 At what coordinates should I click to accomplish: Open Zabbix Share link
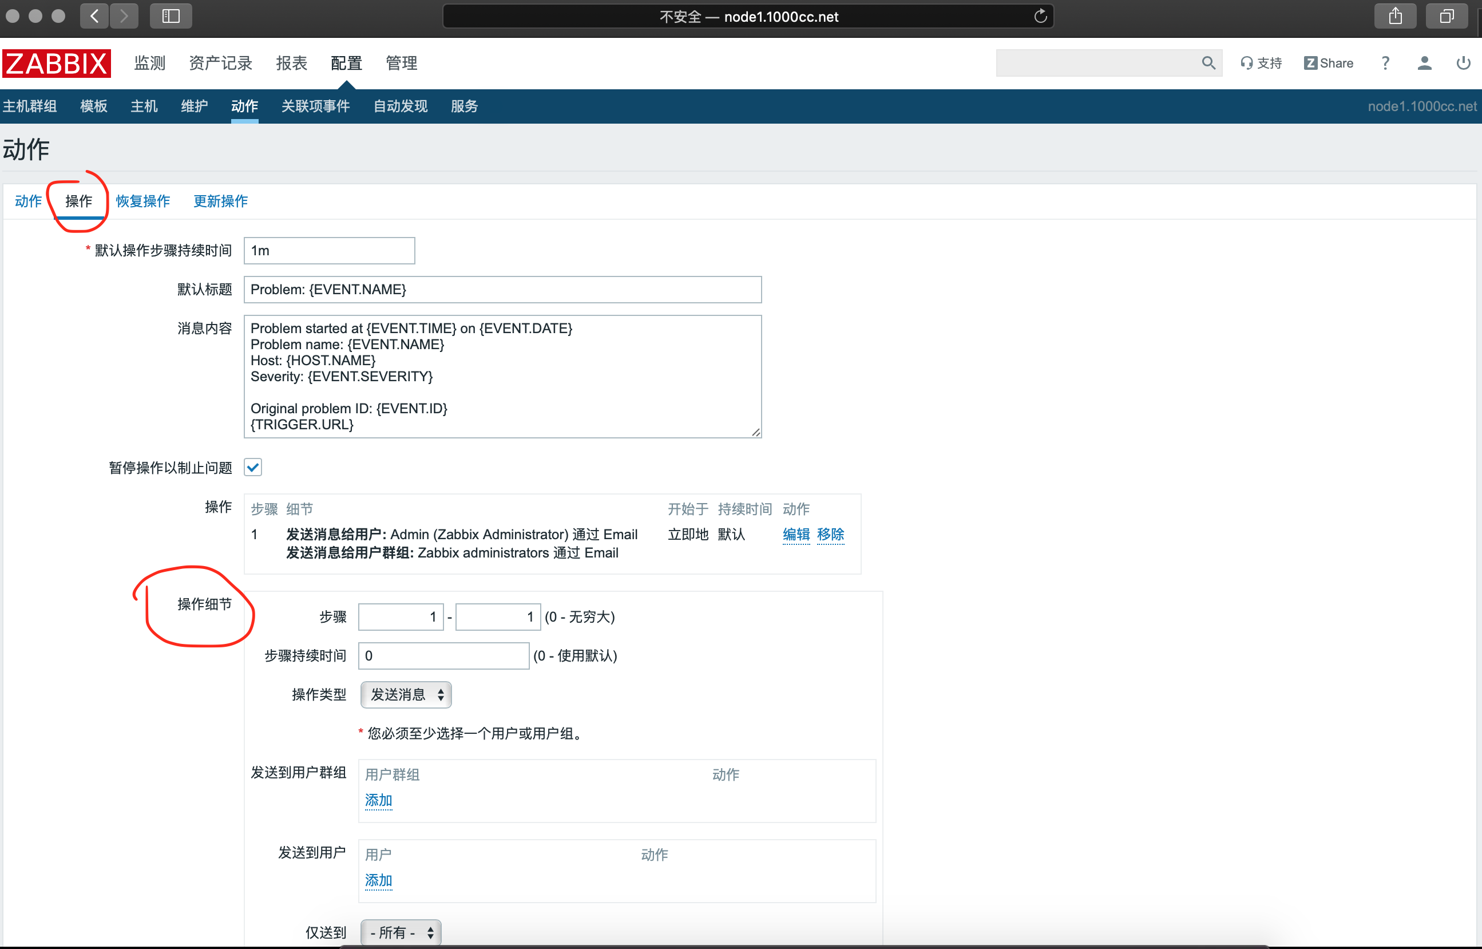[x=1329, y=63]
